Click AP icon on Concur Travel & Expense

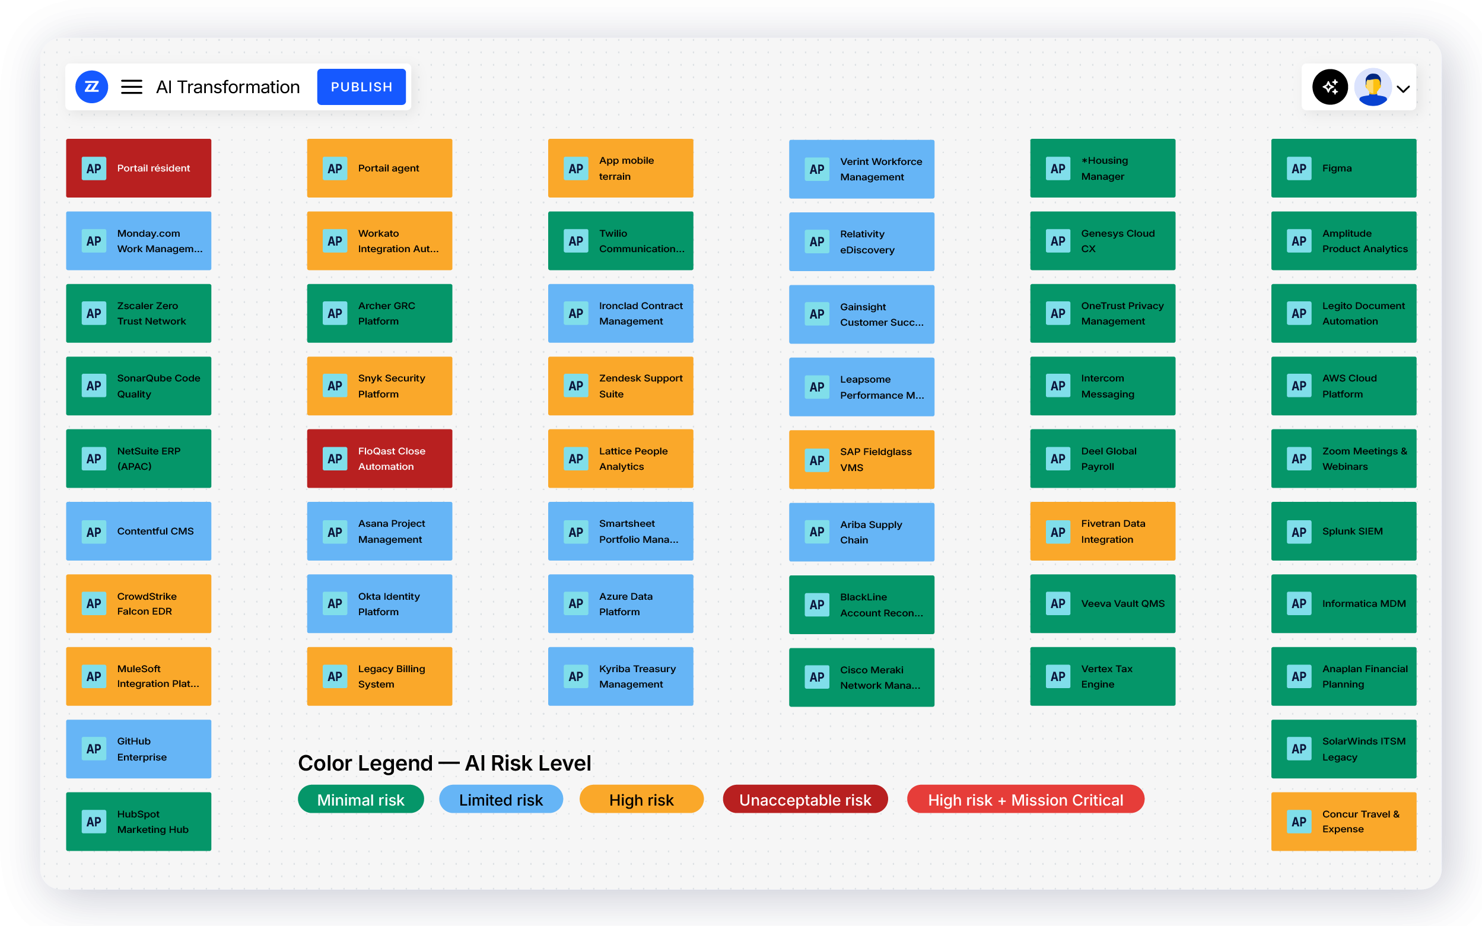1299,822
